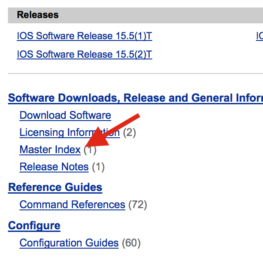Click the Configure section heading

pyautogui.click(x=34, y=226)
